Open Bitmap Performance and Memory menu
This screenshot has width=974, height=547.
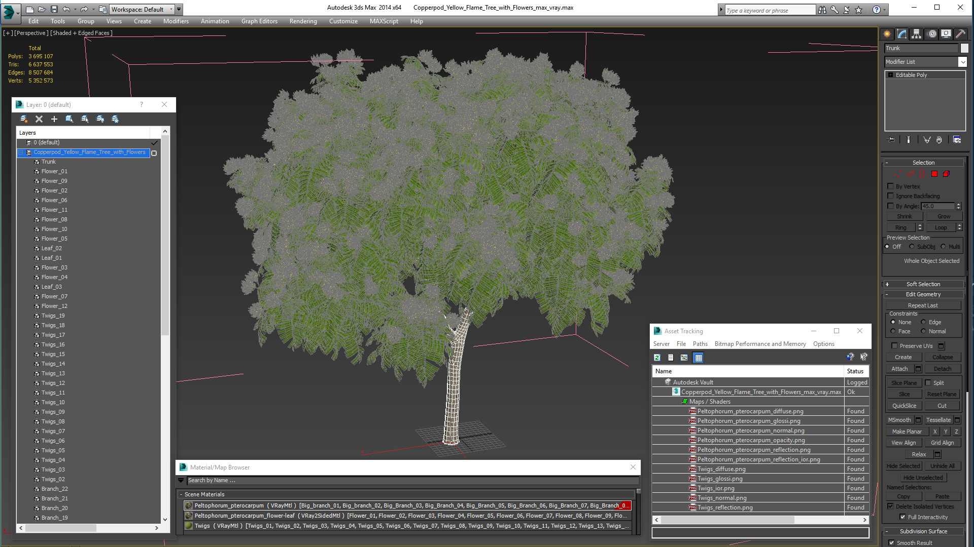(760, 344)
